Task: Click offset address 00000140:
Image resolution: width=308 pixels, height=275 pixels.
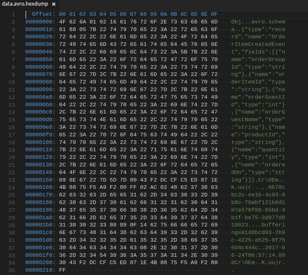Action: [40, 172]
